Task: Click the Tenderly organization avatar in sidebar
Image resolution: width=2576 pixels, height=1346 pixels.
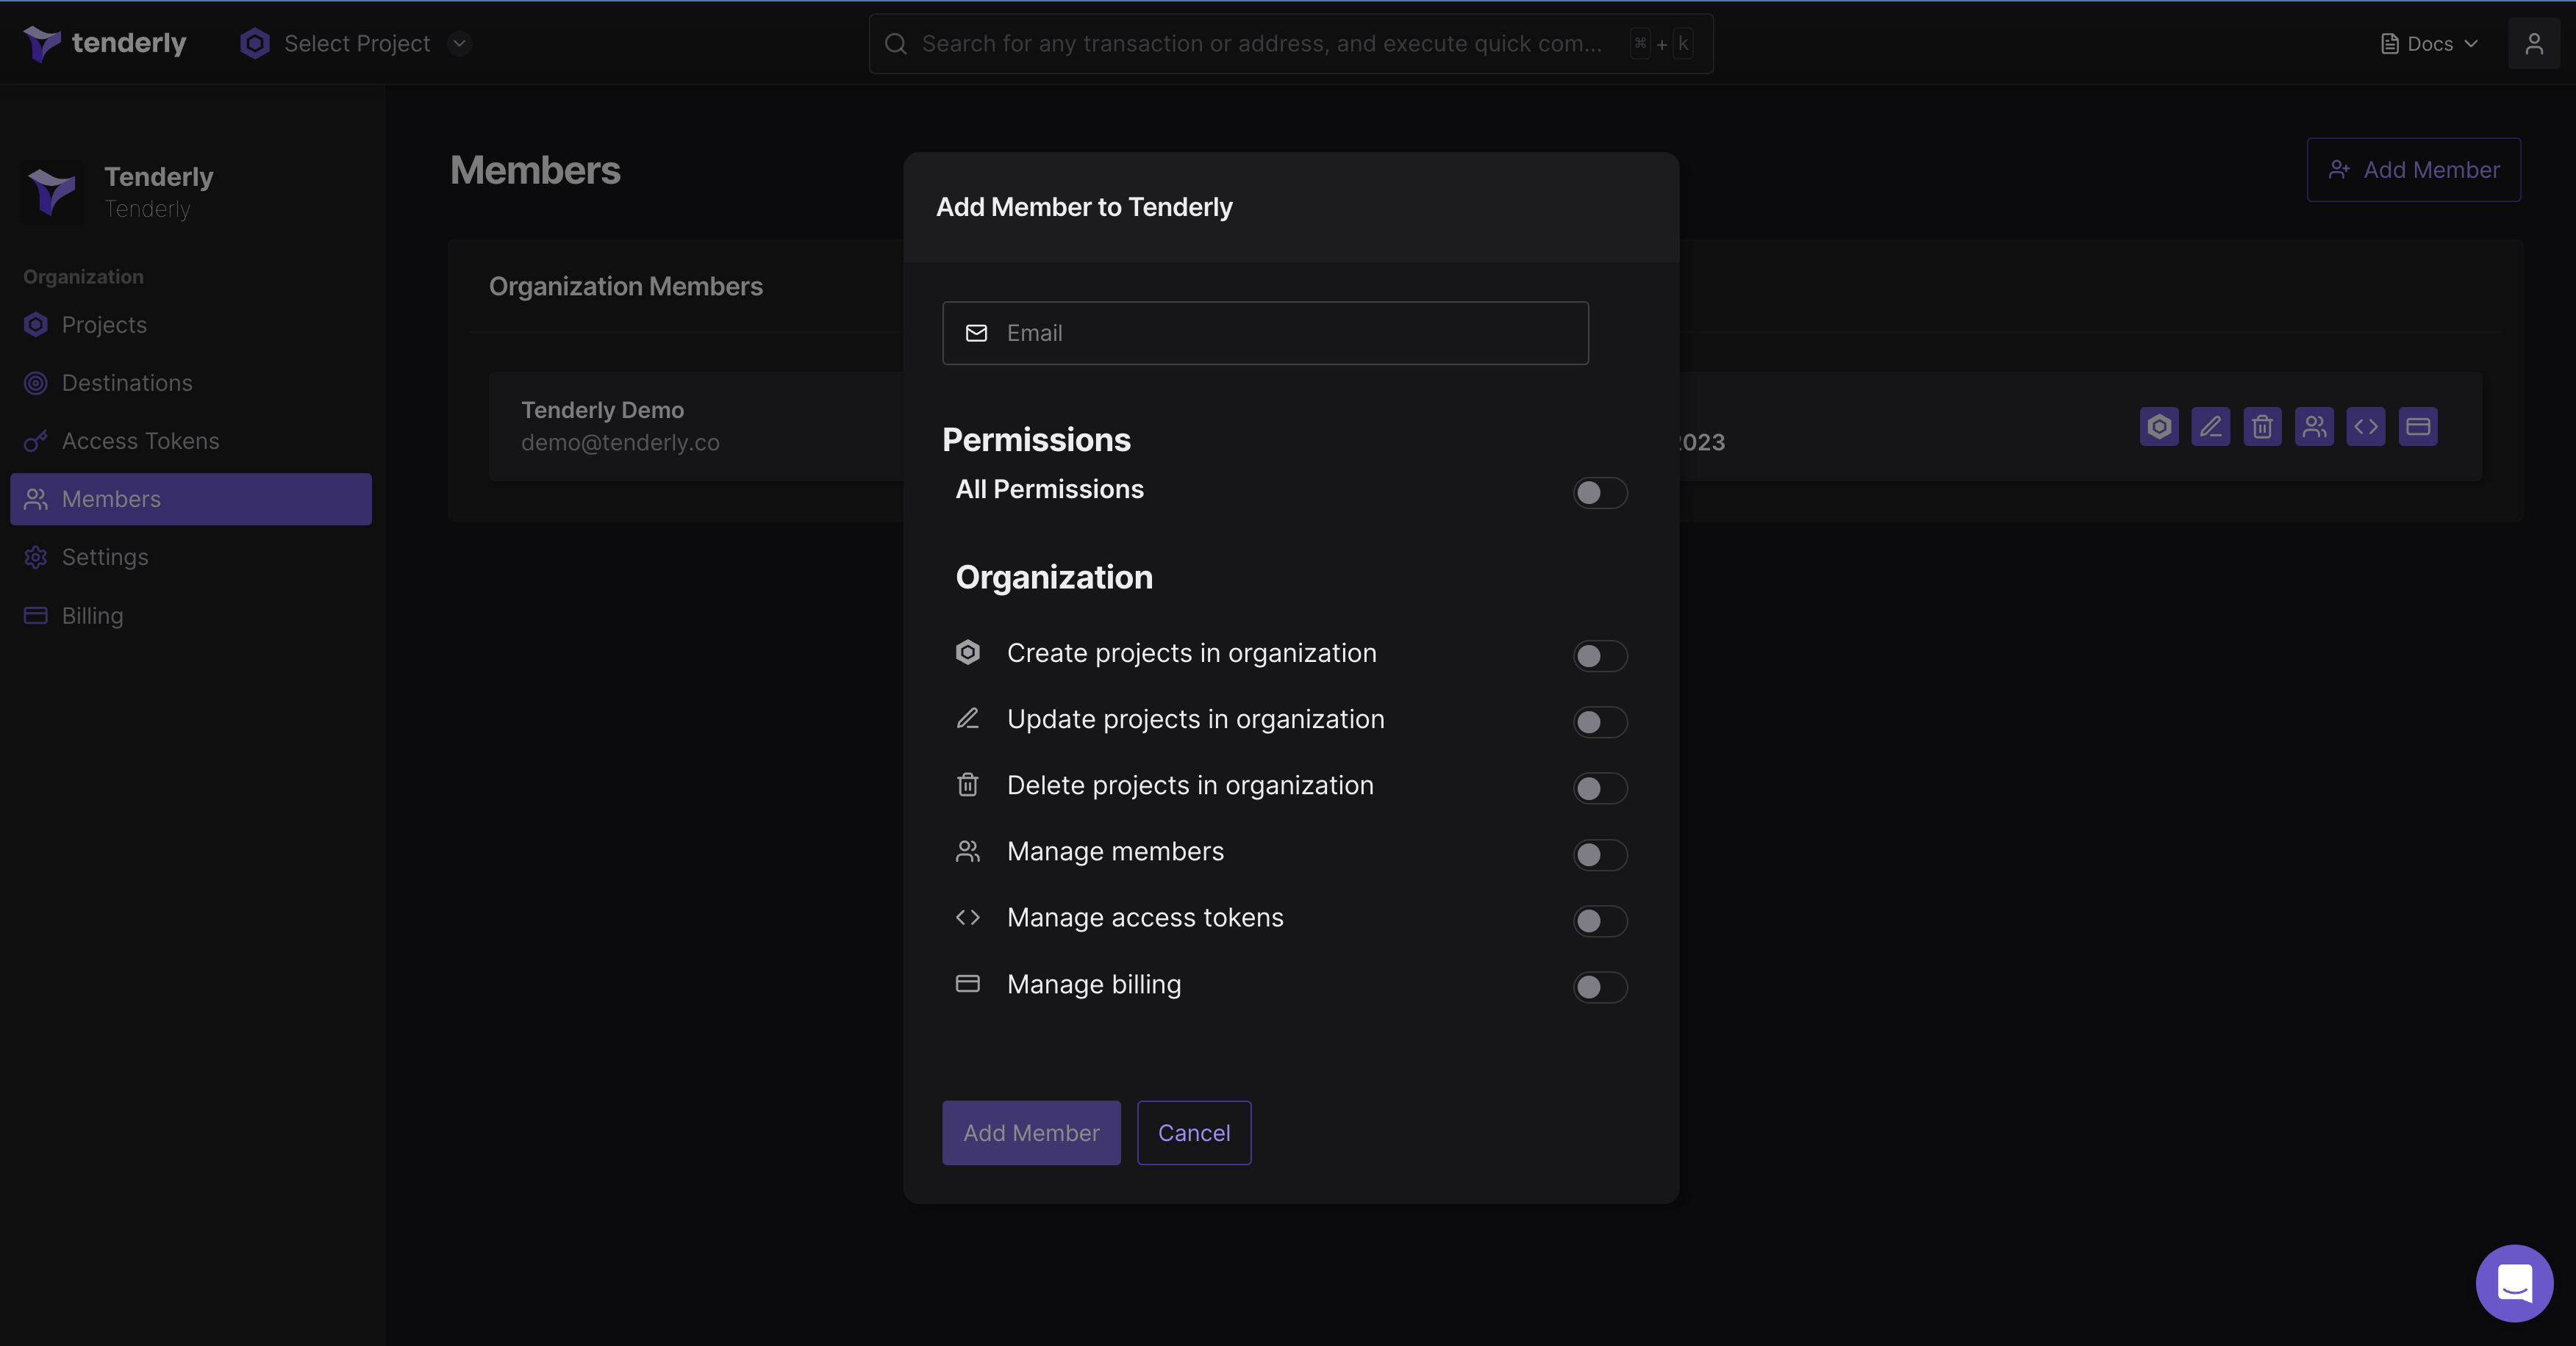Action: [52, 191]
